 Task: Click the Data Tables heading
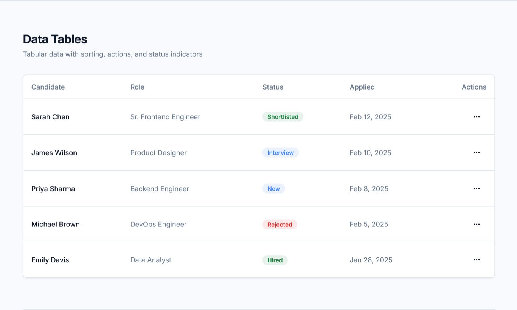click(x=55, y=39)
